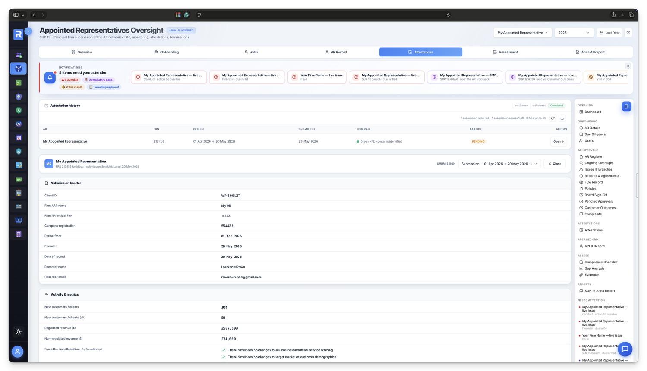Image resolution: width=647 pixels, height=371 pixels.
Task: Reload the page with the browser refresh icon
Action: 448,15
